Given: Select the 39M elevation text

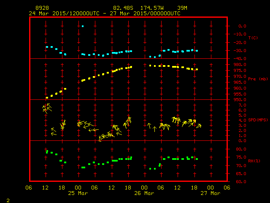Looking at the screenshot, I should pos(182,8).
